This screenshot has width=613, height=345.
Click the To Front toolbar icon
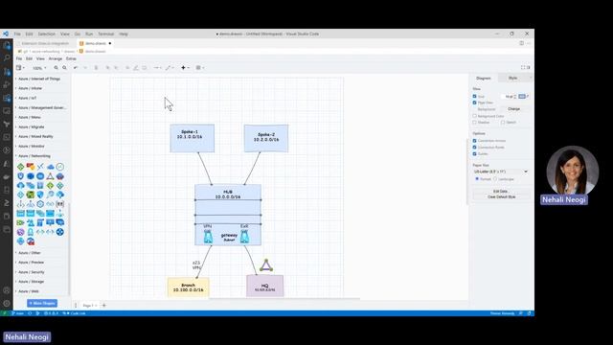point(107,68)
